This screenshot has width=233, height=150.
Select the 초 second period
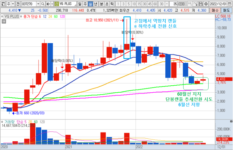point(107,4)
